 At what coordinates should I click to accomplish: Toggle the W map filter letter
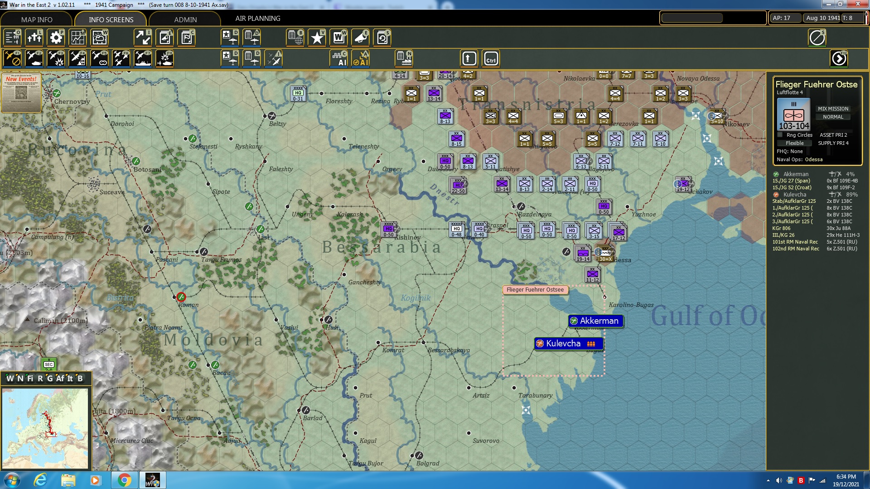tap(10, 379)
